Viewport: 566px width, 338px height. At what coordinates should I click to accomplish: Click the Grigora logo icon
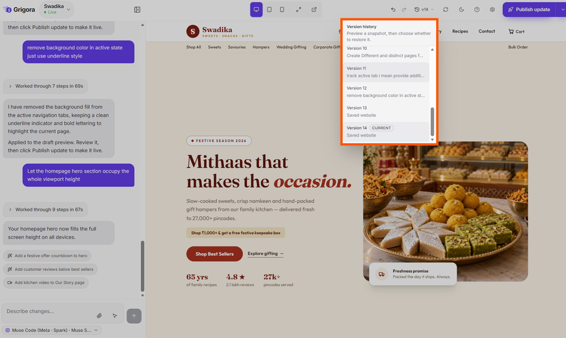coord(7,9)
